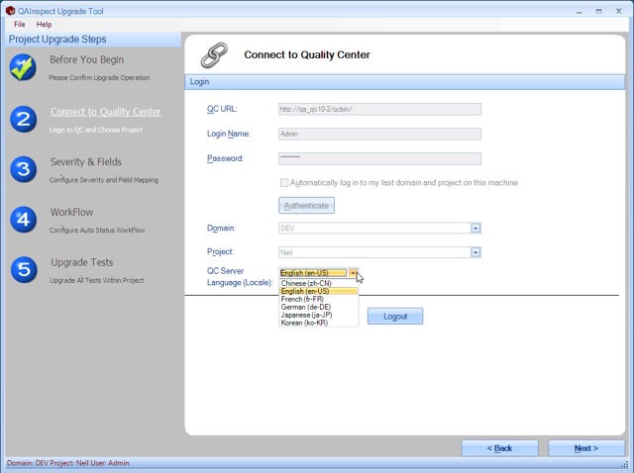The width and height of the screenshot is (634, 473).
Task: Pick Korean (ko-KR) from the list
Action: (319, 323)
